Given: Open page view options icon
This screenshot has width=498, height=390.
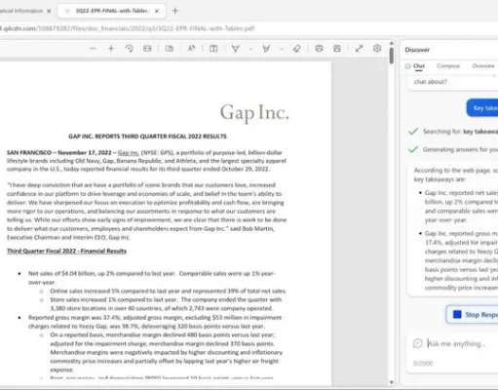Looking at the screenshot, I should (x=170, y=49).
